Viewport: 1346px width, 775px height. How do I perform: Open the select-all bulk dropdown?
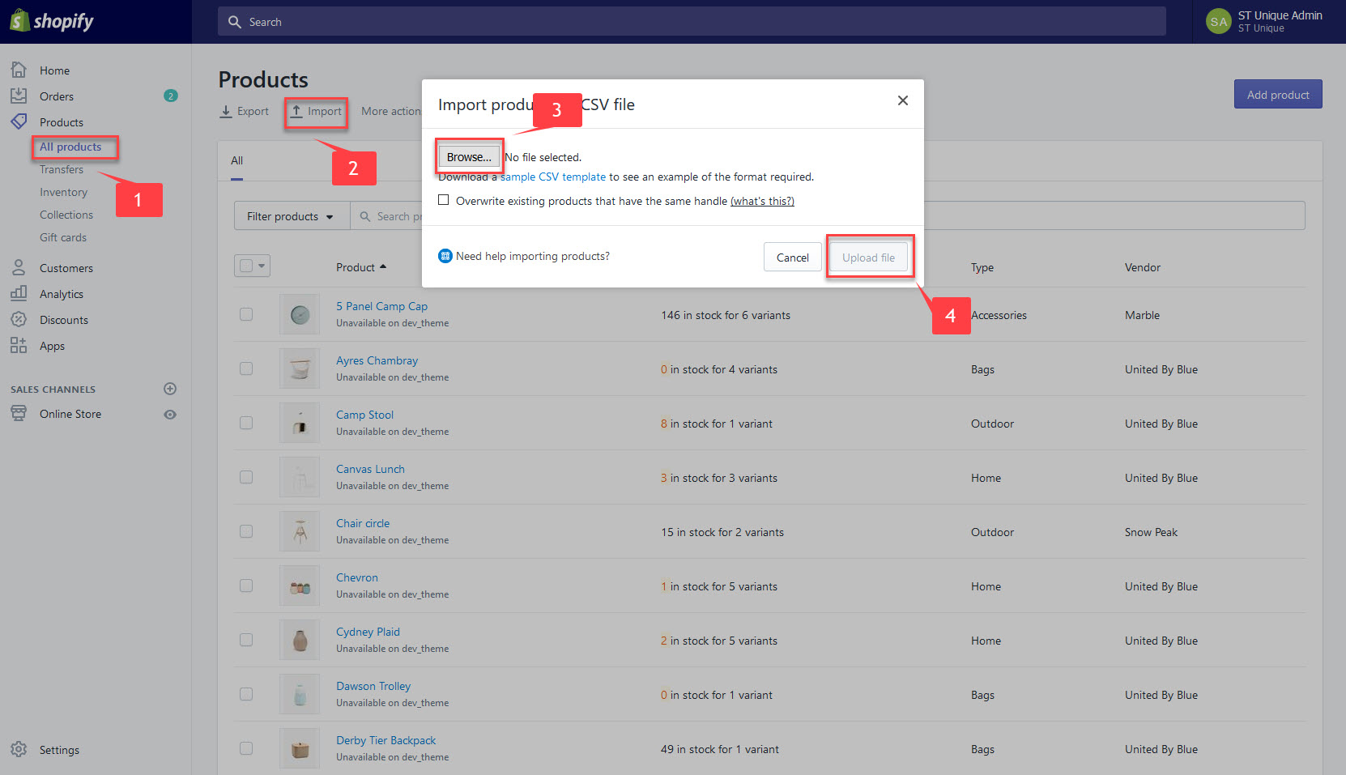click(252, 266)
